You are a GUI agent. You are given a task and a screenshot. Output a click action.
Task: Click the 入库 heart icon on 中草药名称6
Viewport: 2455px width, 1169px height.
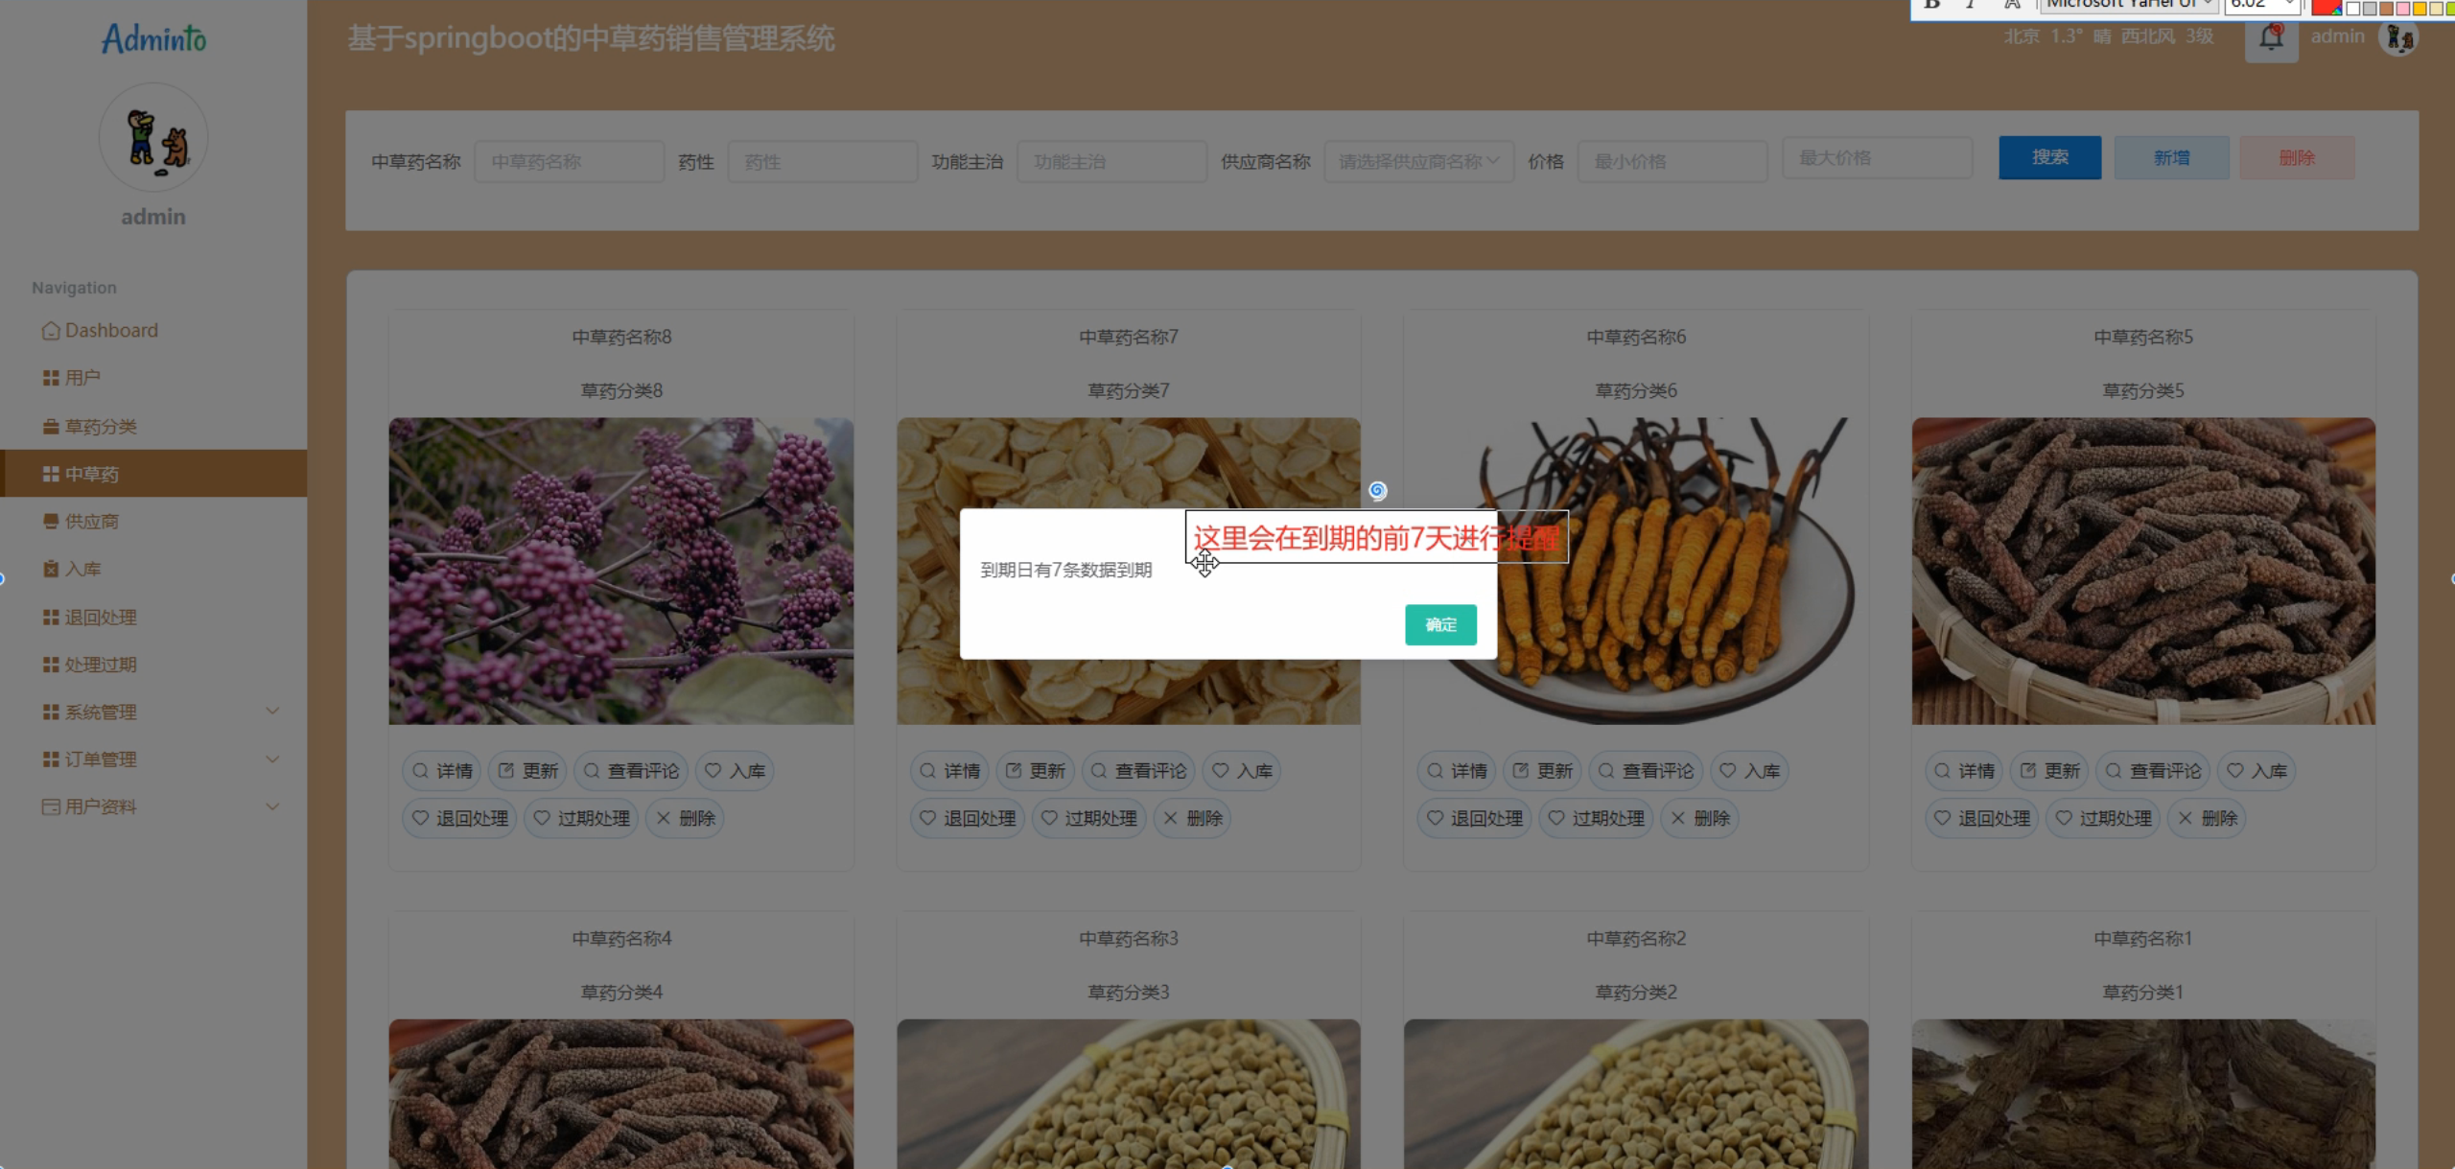pos(1727,770)
